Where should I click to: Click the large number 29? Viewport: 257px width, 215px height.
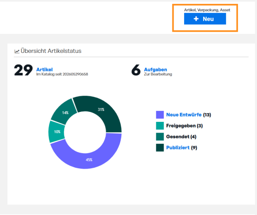[x=23, y=70]
